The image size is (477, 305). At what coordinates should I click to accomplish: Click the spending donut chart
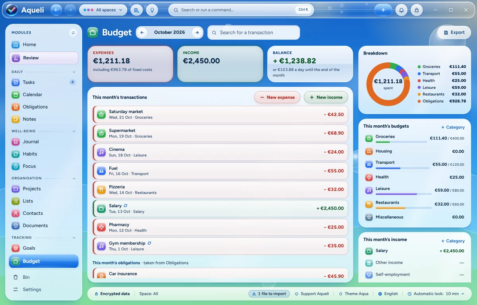coord(388,84)
